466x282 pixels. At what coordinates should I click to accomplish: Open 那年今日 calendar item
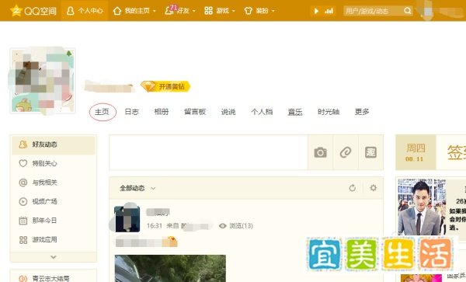[54, 221]
